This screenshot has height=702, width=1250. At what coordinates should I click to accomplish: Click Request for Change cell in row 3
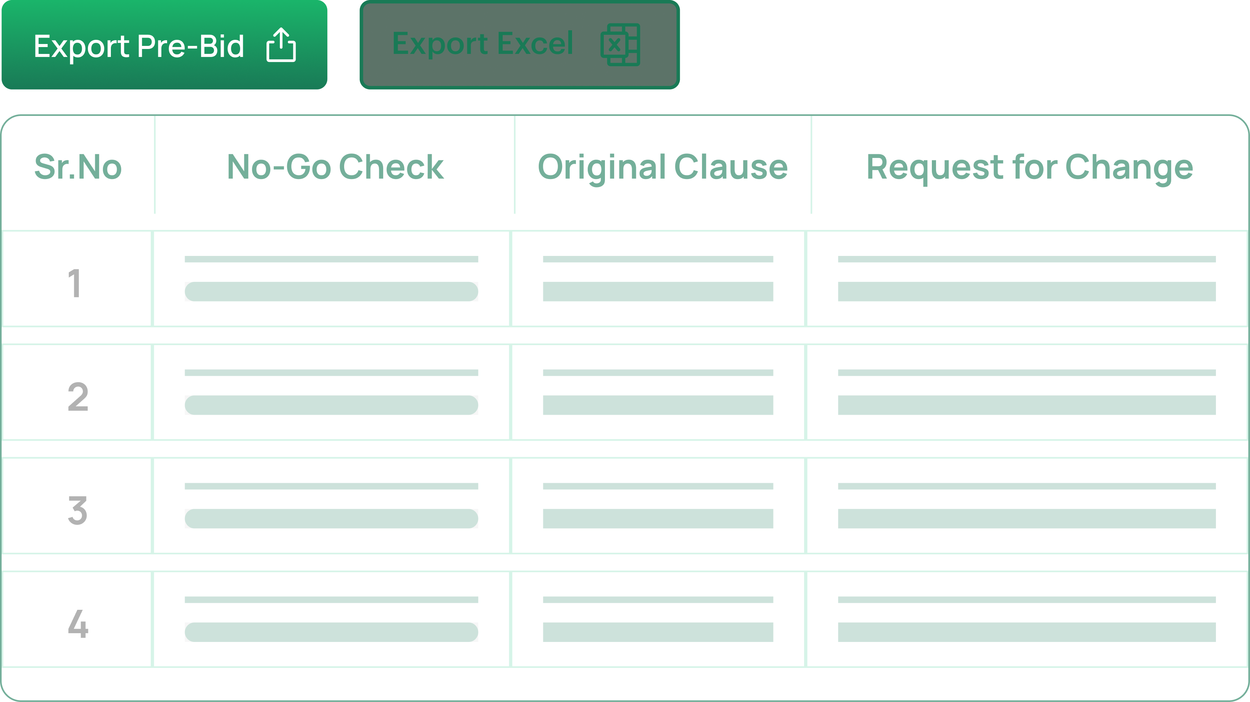(1026, 506)
